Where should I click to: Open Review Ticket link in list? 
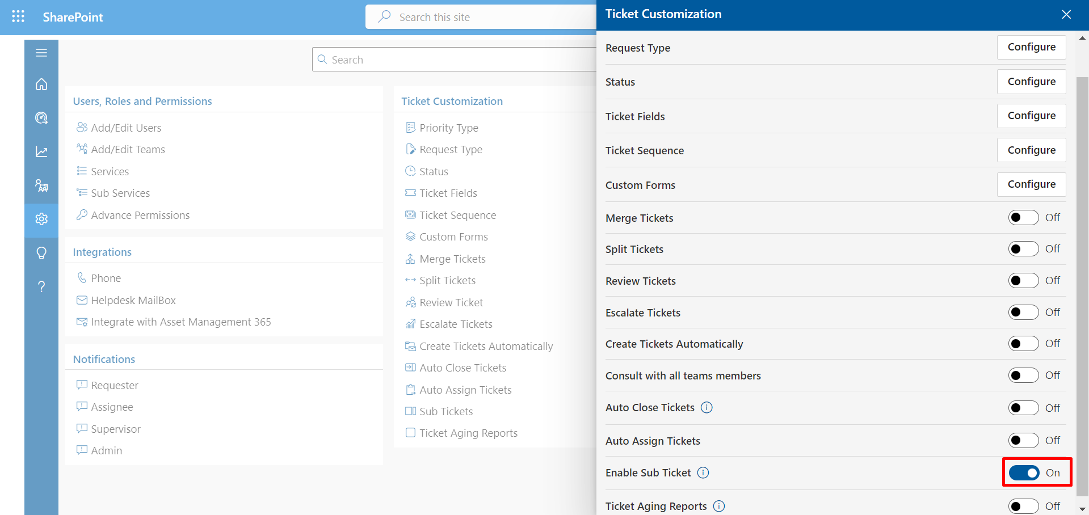coord(451,303)
